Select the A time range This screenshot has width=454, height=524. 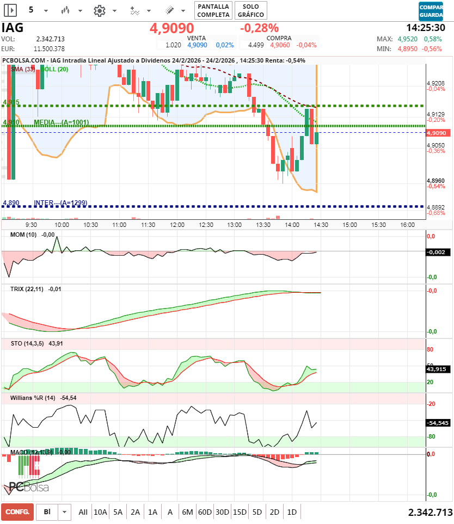170,512
